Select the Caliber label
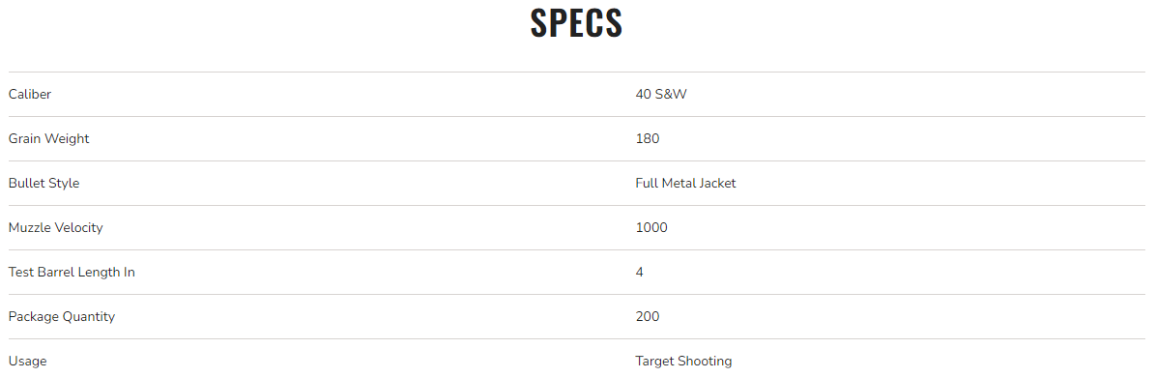 pyautogui.click(x=30, y=95)
